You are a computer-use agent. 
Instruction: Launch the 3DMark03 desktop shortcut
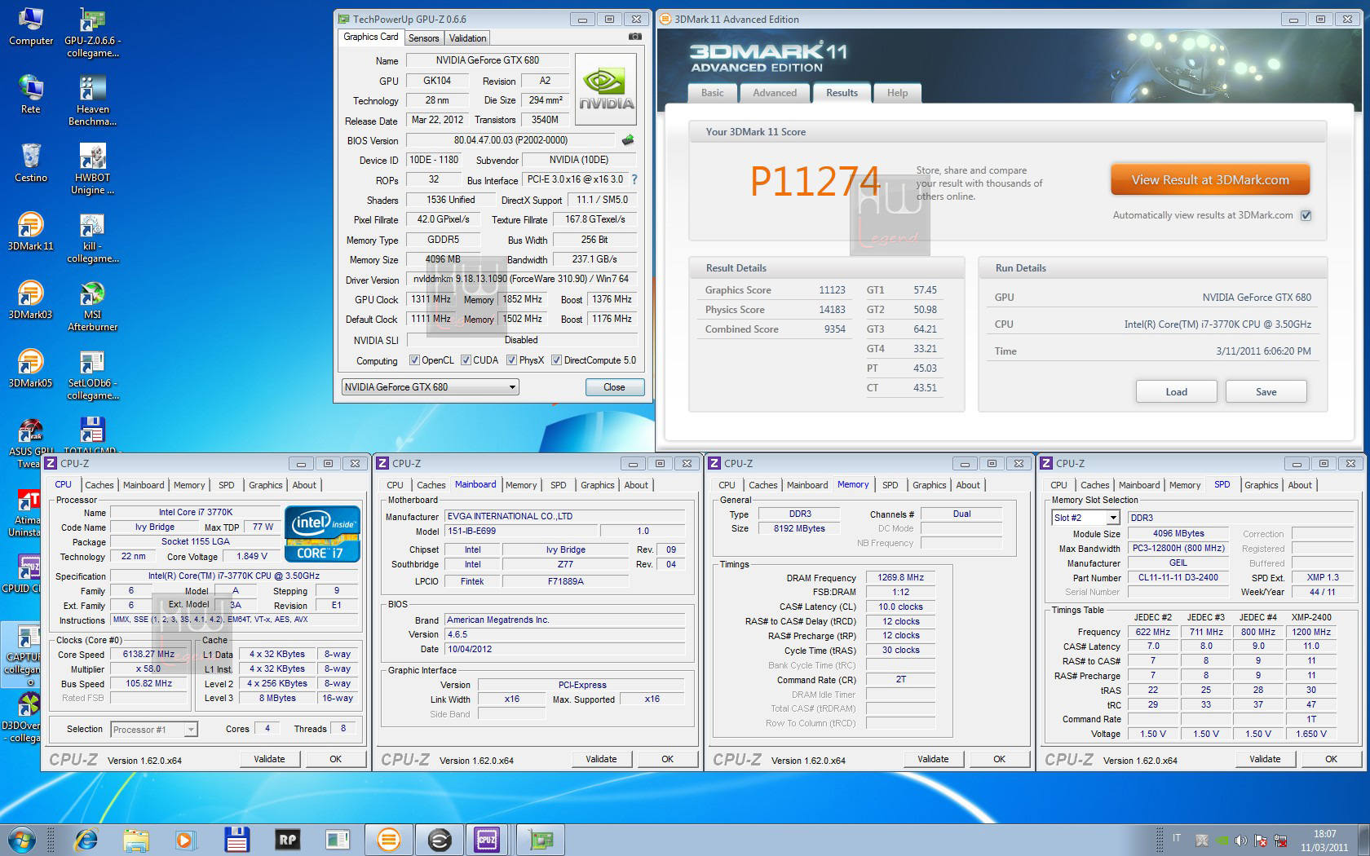[30, 300]
